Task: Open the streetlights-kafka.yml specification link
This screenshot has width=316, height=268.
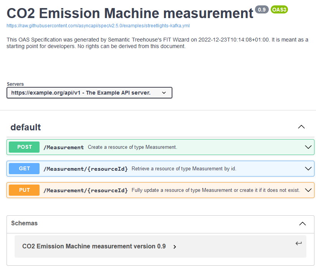Action: [98, 26]
